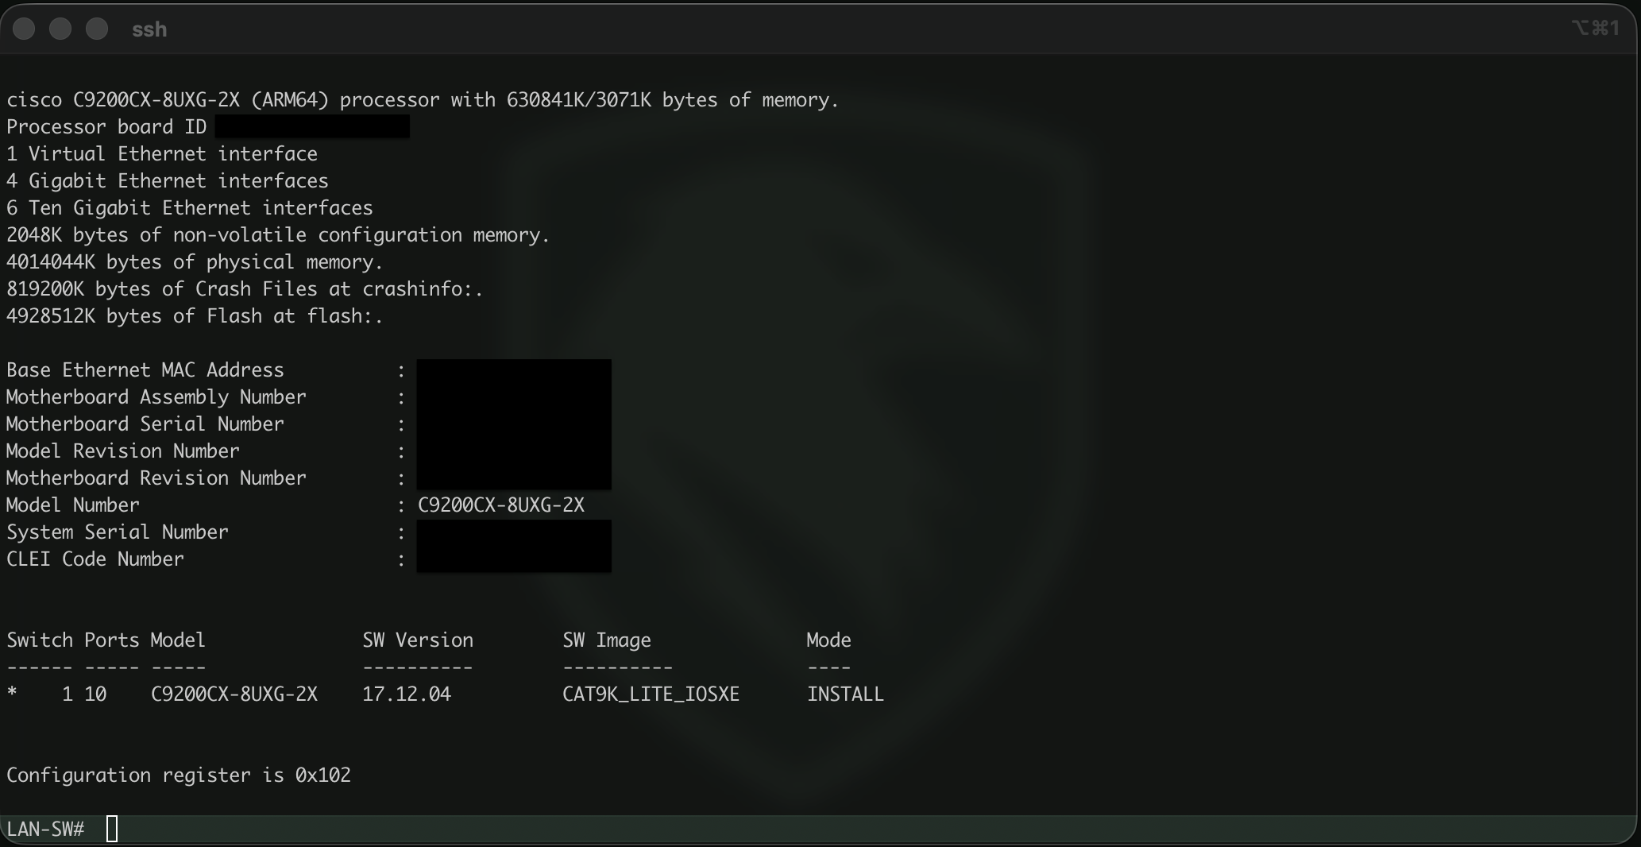Click the Configuration register 0x102 value
Screen dimensions: 1641x847
pyautogui.click(x=322, y=775)
